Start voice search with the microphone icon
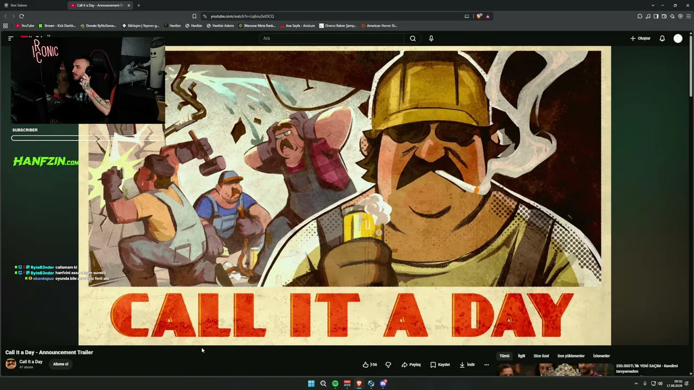This screenshot has height=390, width=694. tap(431, 38)
